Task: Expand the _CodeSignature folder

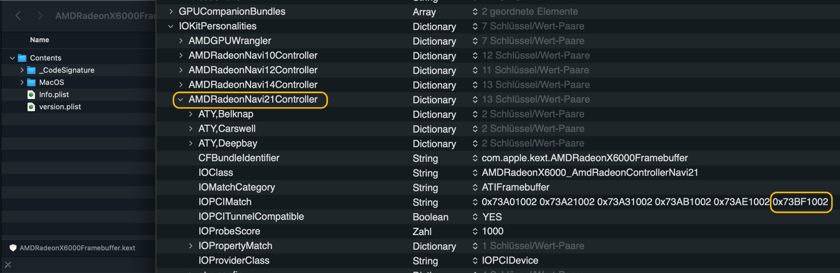Action: (x=22, y=70)
